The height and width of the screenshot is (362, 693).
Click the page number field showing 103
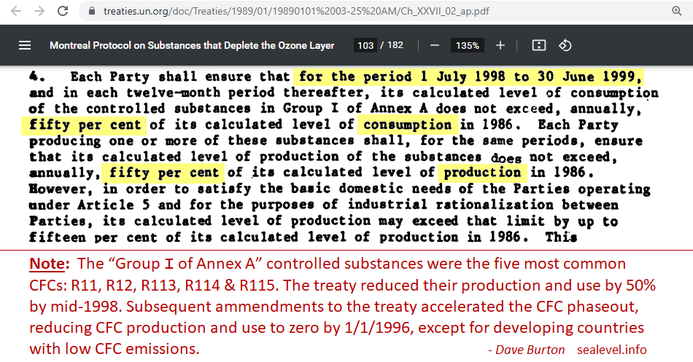coord(365,45)
